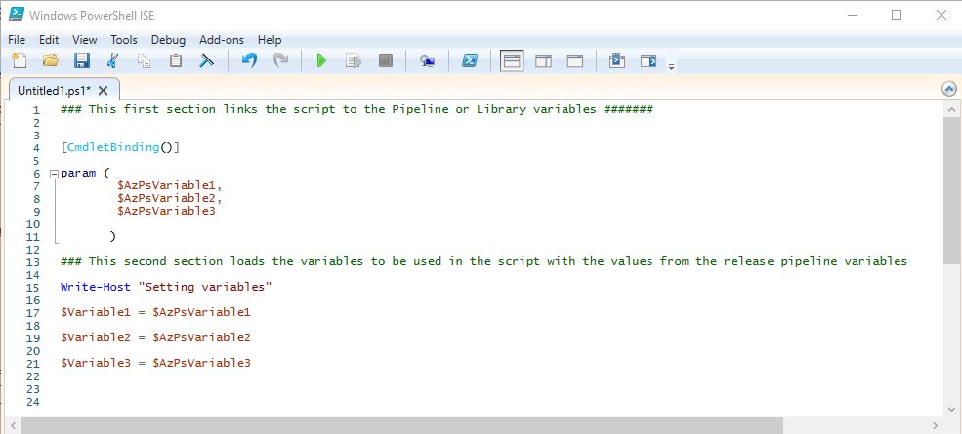Toggle Show Script Pane Right layout
962x434 pixels.
(543, 60)
